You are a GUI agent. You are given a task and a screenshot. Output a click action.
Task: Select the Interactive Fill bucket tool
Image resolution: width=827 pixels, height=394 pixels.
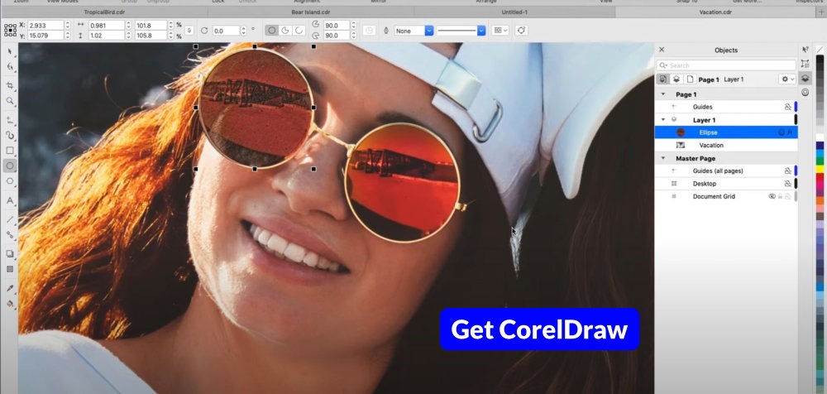(x=9, y=304)
